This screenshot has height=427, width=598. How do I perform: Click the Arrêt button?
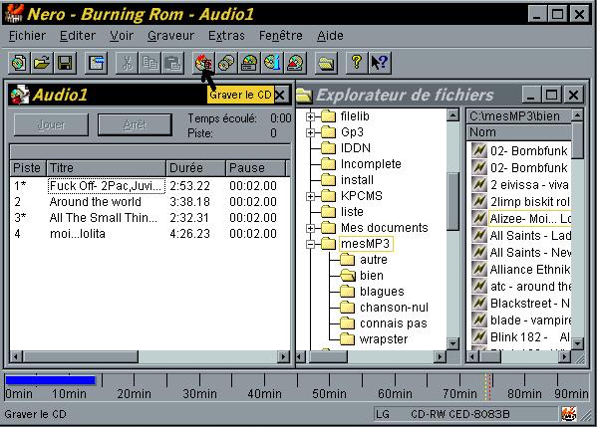coord(135,124)
